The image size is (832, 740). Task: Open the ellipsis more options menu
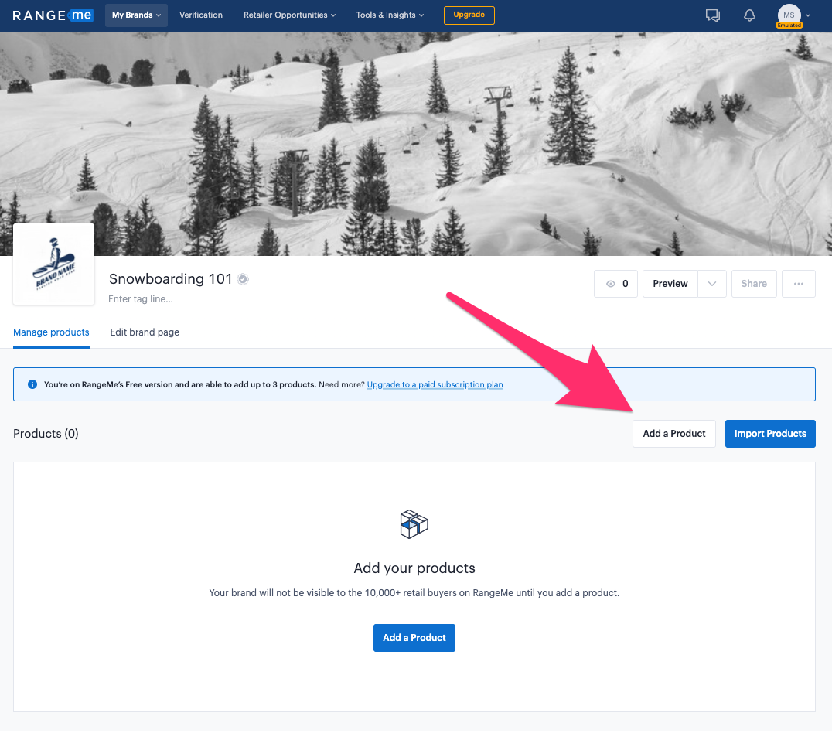[x=798, y=284]
